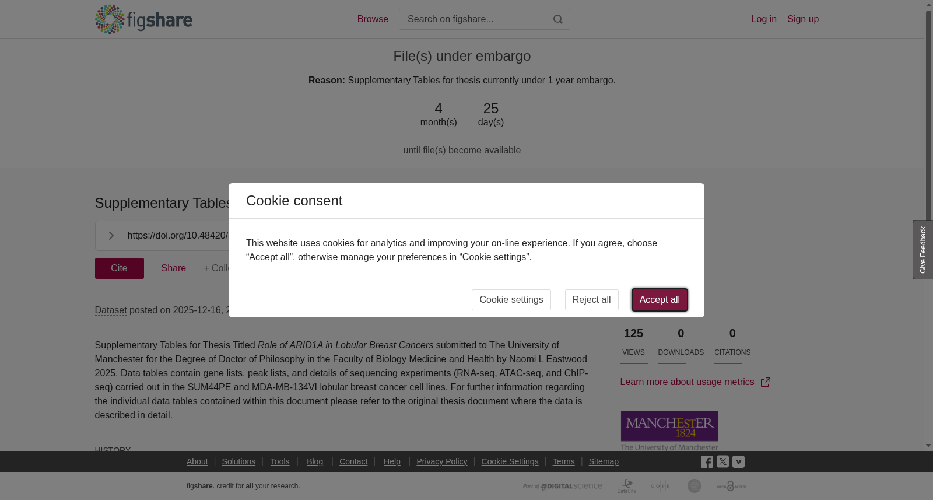Click the DataCite logo in footer
The image size is (933, 500).
coord(627,486)
